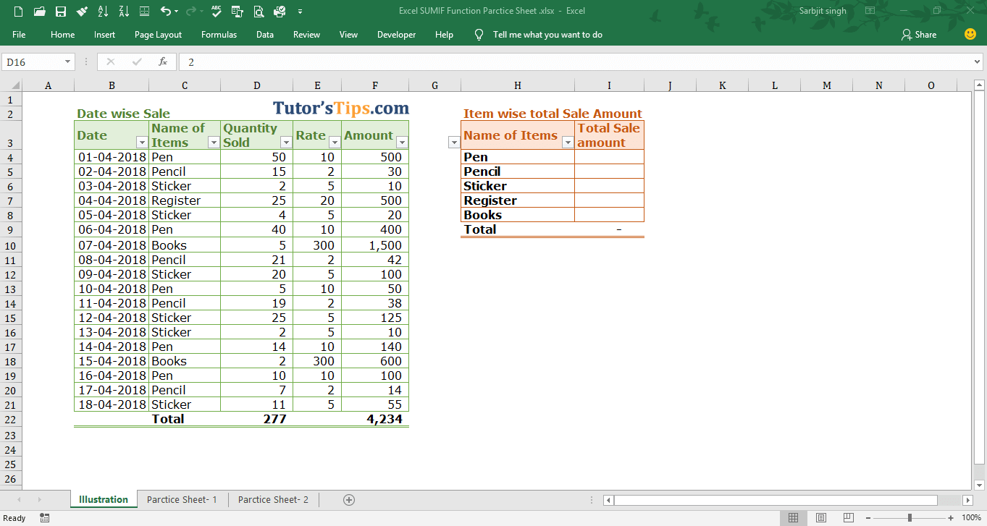
Task: Open the File menu
Action: pyautogui.click(x=19, y=35)
